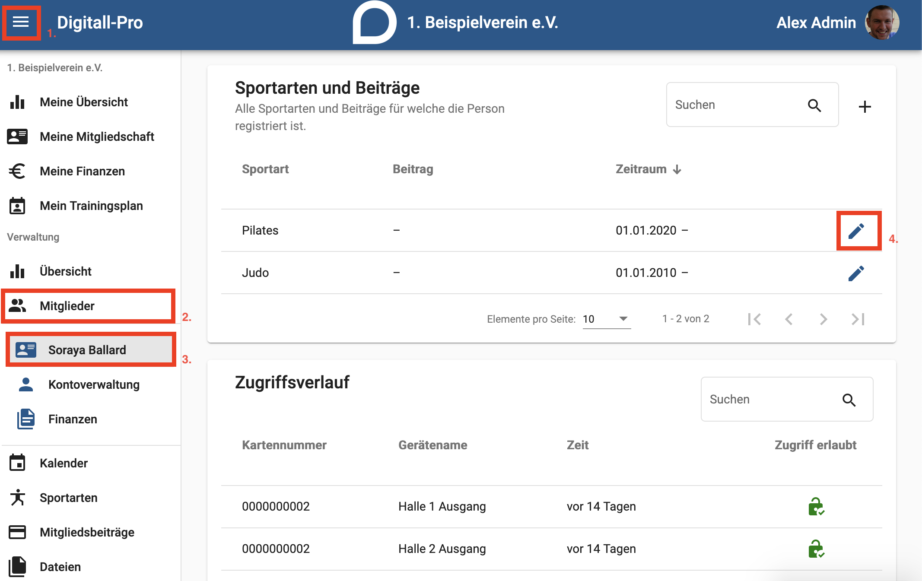Image resolution: width=922 pixels, height=581 pixels.
Task: Click Alex Admin profile avatar
Action: click(x=882, y=22)
